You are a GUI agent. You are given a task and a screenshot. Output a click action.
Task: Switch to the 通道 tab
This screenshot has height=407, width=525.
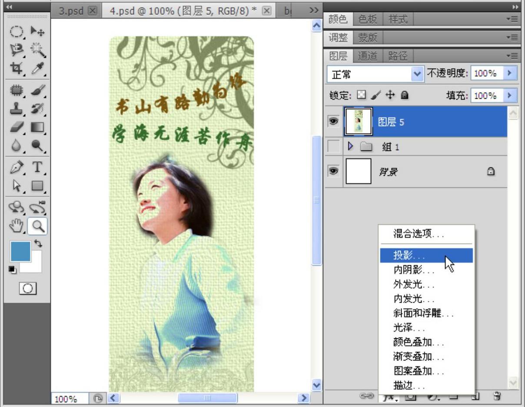click(x=368, y=56)
